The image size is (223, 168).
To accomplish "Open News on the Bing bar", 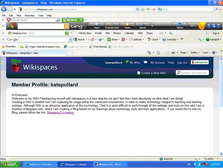I will point(97,26).
